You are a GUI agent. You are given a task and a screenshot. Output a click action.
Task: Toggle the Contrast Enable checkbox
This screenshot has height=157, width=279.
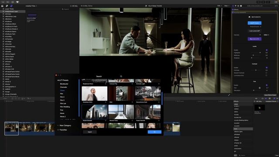pos(266,68)
